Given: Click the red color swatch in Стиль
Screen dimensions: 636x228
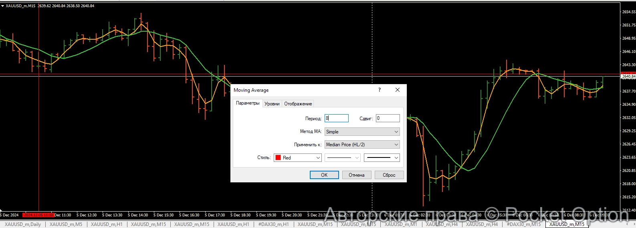Looking at the screenshot, I should pos(278,158).
